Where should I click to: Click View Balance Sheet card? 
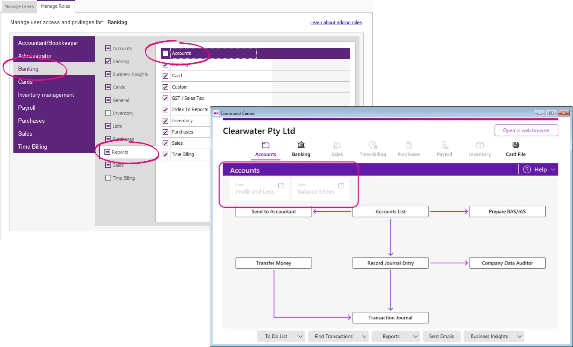point(320,189)
